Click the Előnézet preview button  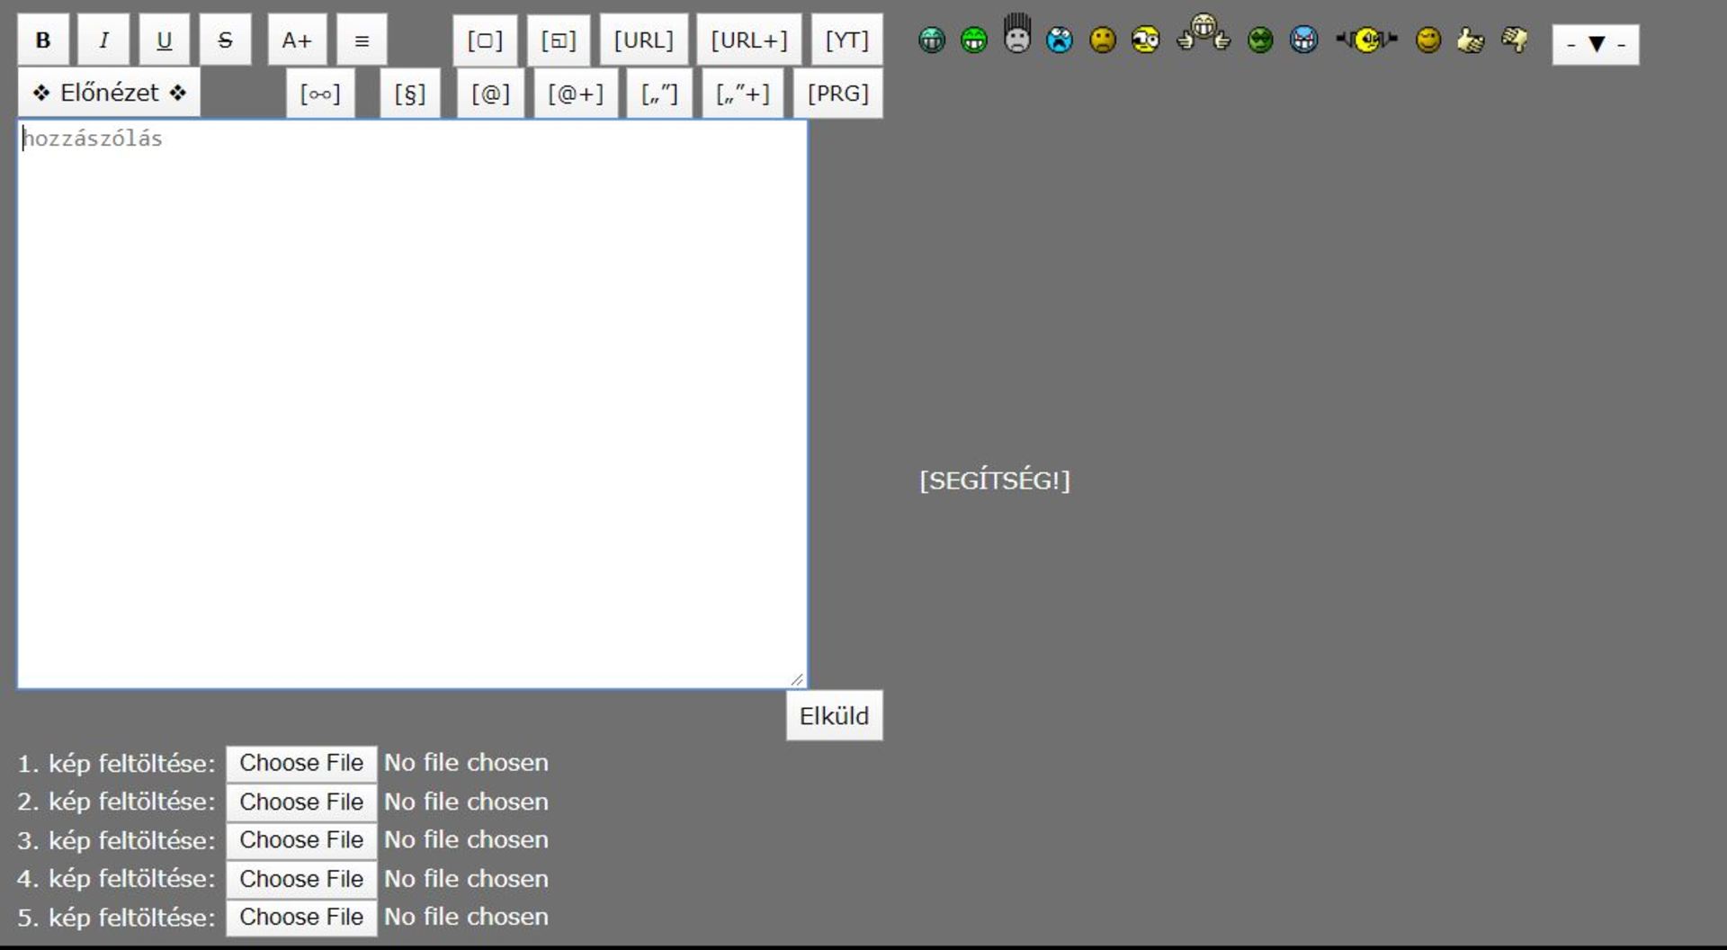109,93
